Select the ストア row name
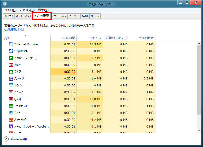The image size is (203, 147). click(x=18, y=72)
